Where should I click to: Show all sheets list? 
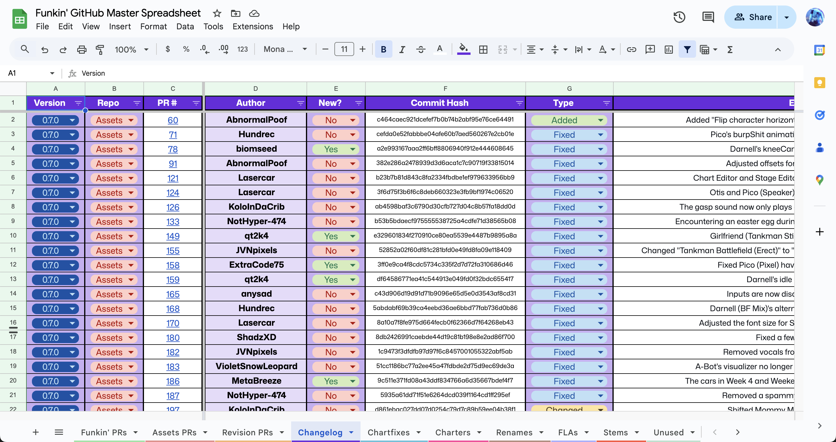pos(59,432)
